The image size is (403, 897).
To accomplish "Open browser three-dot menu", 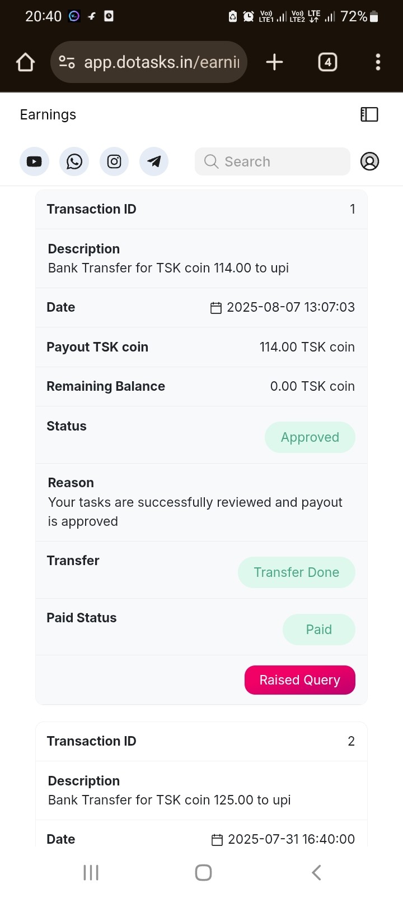I will pos(378,62).
